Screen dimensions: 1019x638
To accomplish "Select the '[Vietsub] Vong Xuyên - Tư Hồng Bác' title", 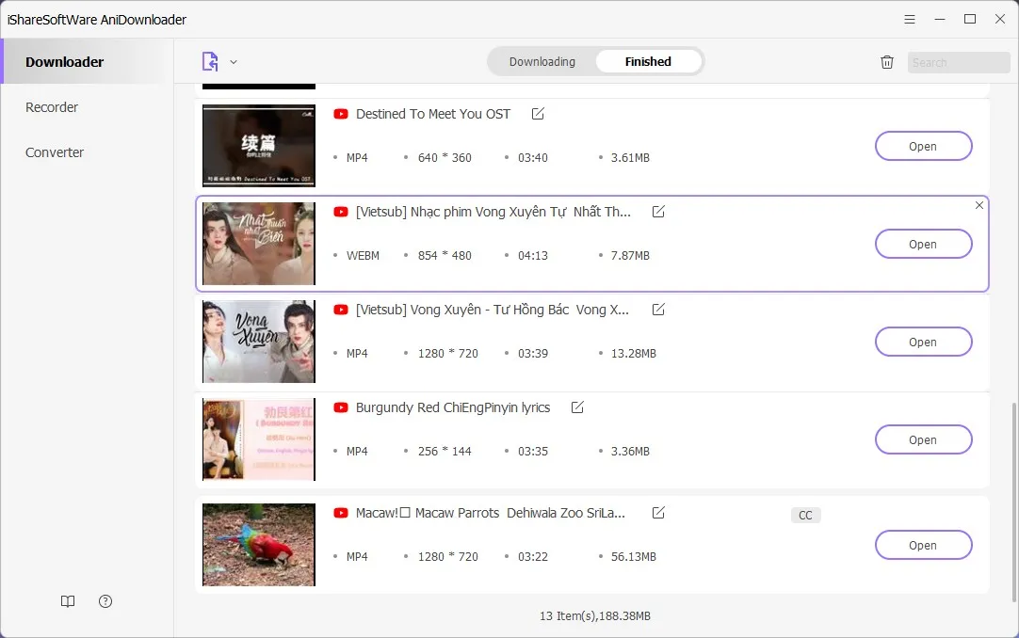I will (x=493, y=310).
